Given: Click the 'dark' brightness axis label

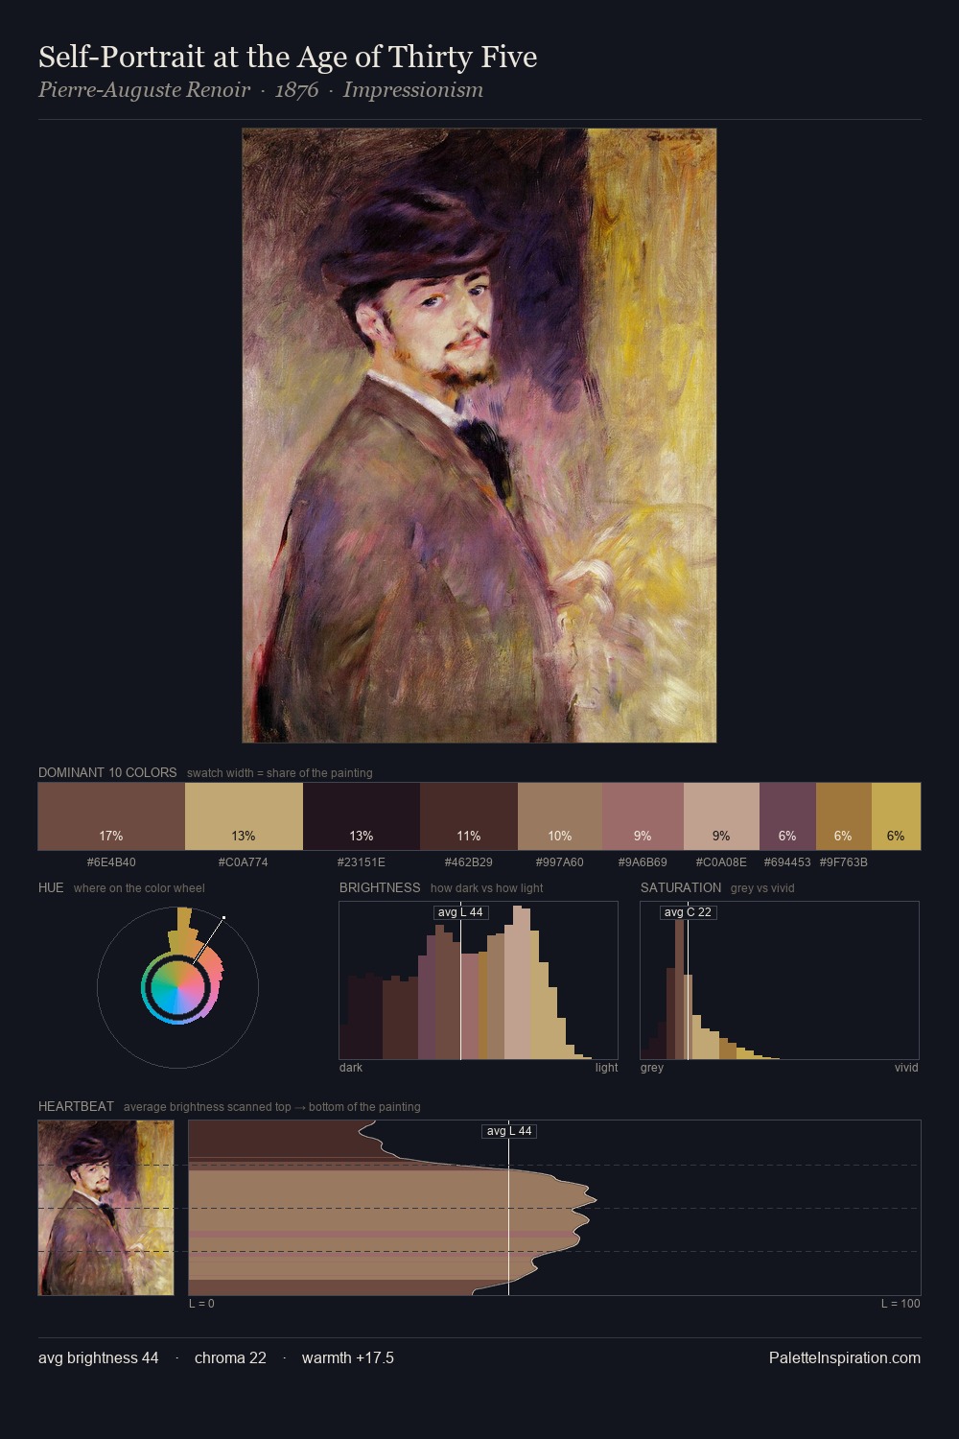Looking at the screenshot, I should 351,1068.
